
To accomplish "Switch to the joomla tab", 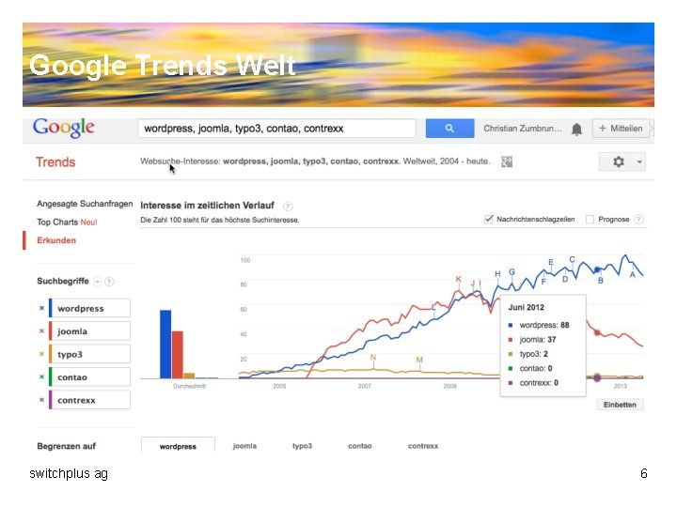I will pos(244,446).
